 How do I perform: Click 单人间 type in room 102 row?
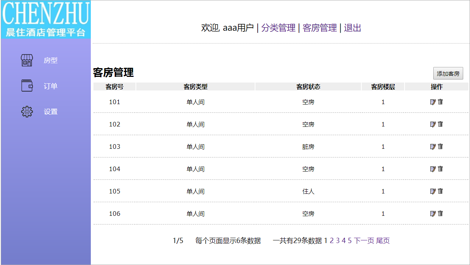pyautogui.click(x=196, y=124)
